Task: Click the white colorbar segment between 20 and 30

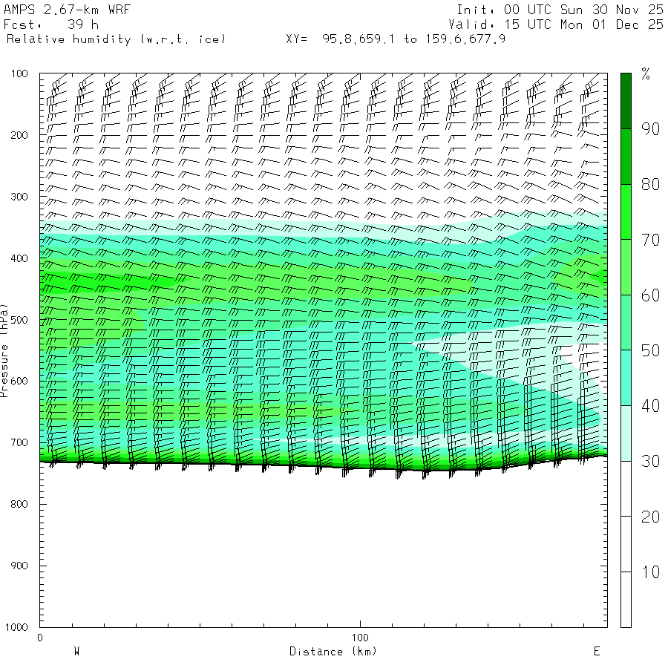Action: click(x=626, y=488)
